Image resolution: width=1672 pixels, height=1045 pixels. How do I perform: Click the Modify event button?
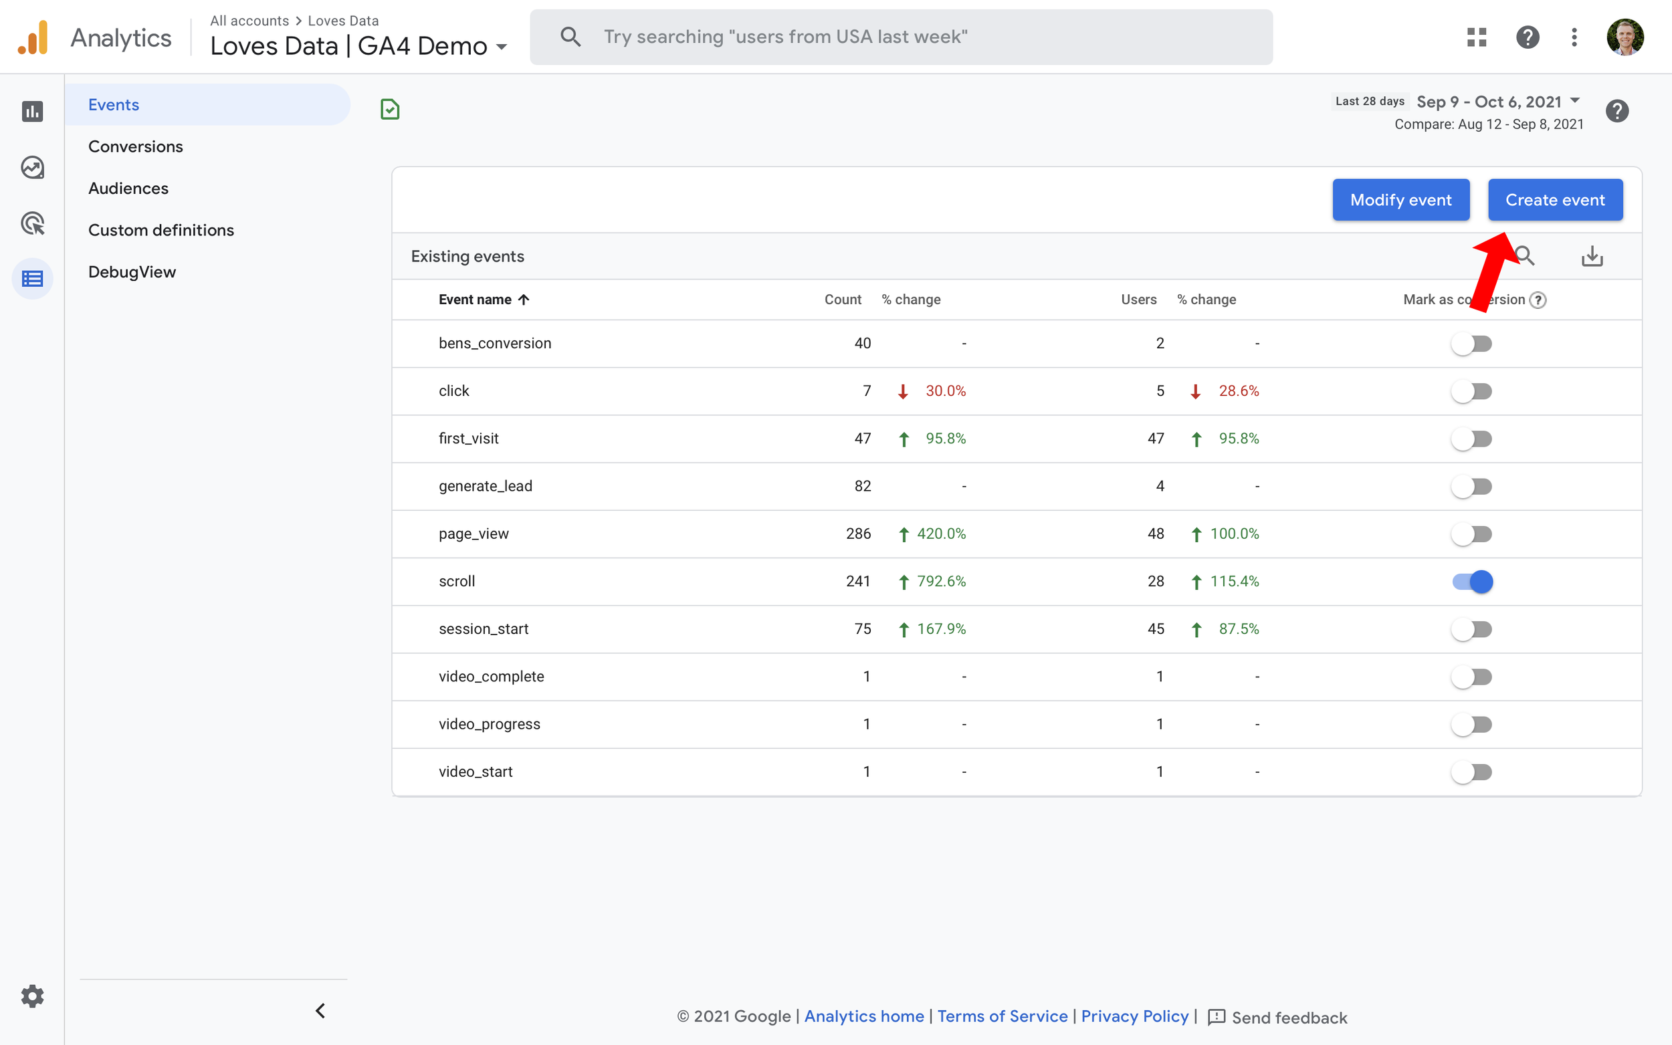(1400, 200)
